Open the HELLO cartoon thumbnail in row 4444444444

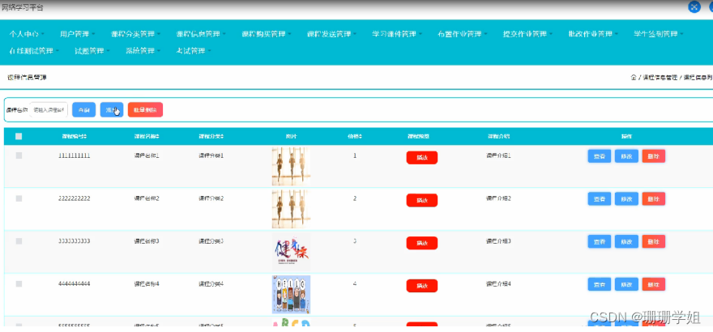[x=291, y=294]
